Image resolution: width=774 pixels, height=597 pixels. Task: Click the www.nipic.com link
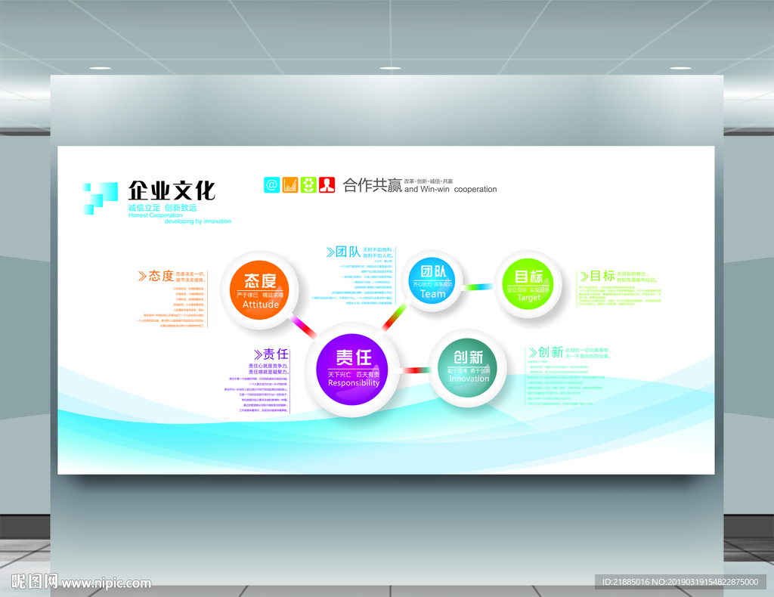tap(107, 583)
